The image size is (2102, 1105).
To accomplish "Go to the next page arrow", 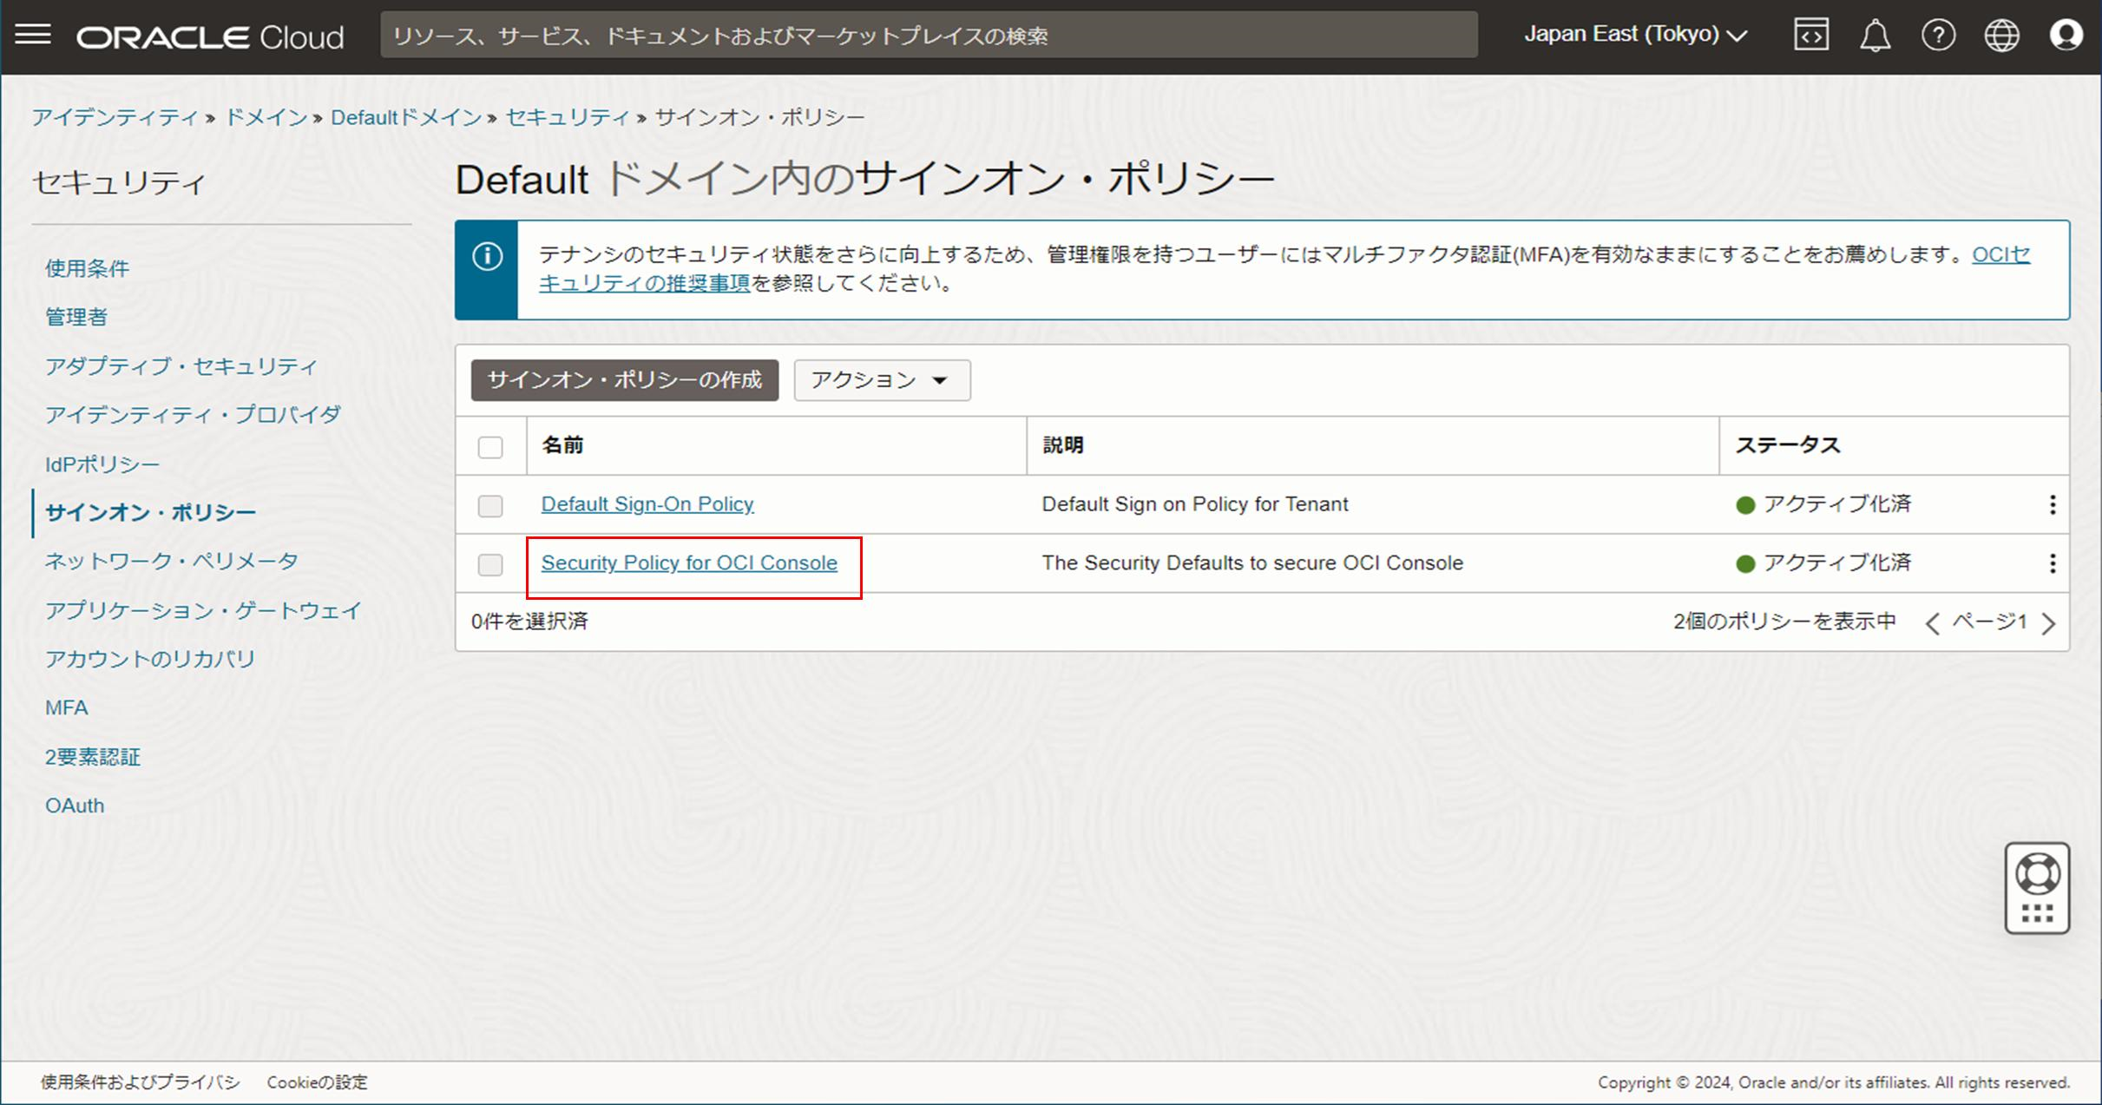I will [x=2049, y=623].
